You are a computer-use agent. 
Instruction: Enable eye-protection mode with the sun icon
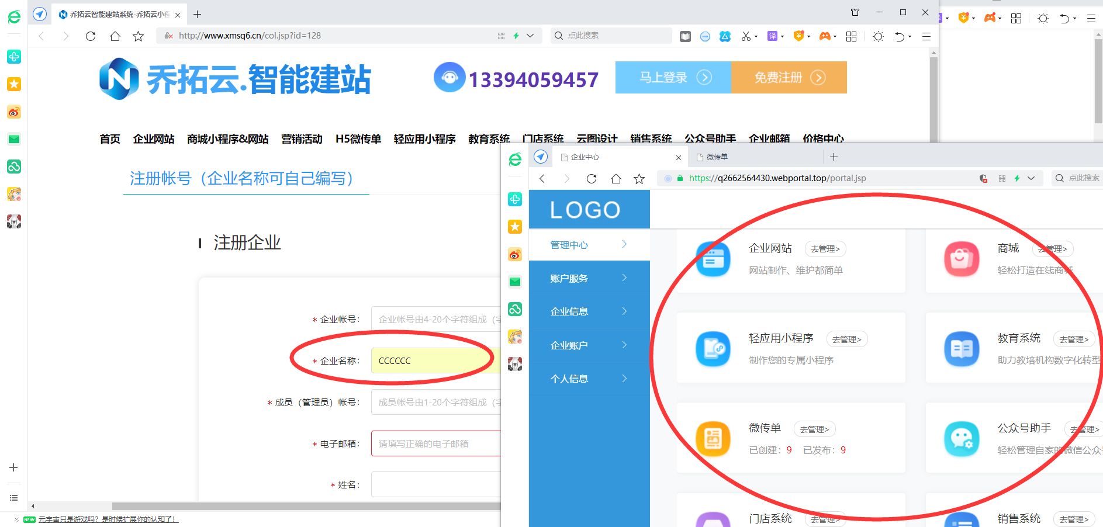coord(878,36)
